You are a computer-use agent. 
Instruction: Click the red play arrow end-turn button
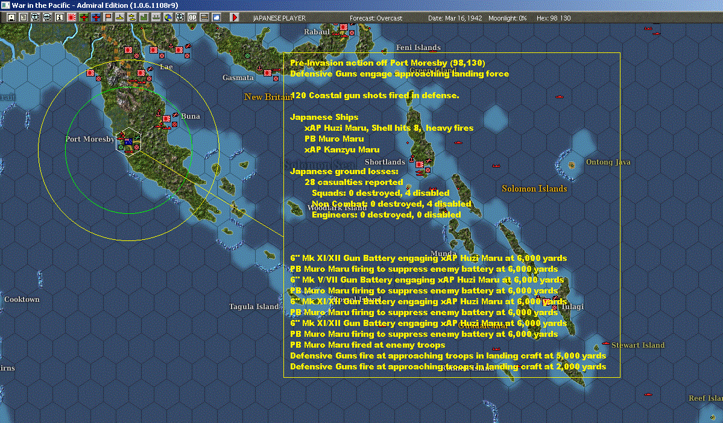pos(234,17)
